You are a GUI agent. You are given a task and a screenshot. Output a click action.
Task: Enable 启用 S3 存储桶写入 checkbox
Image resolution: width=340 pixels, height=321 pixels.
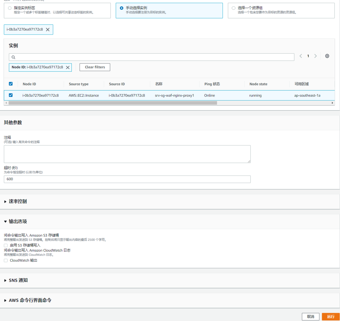coord(6,245)
